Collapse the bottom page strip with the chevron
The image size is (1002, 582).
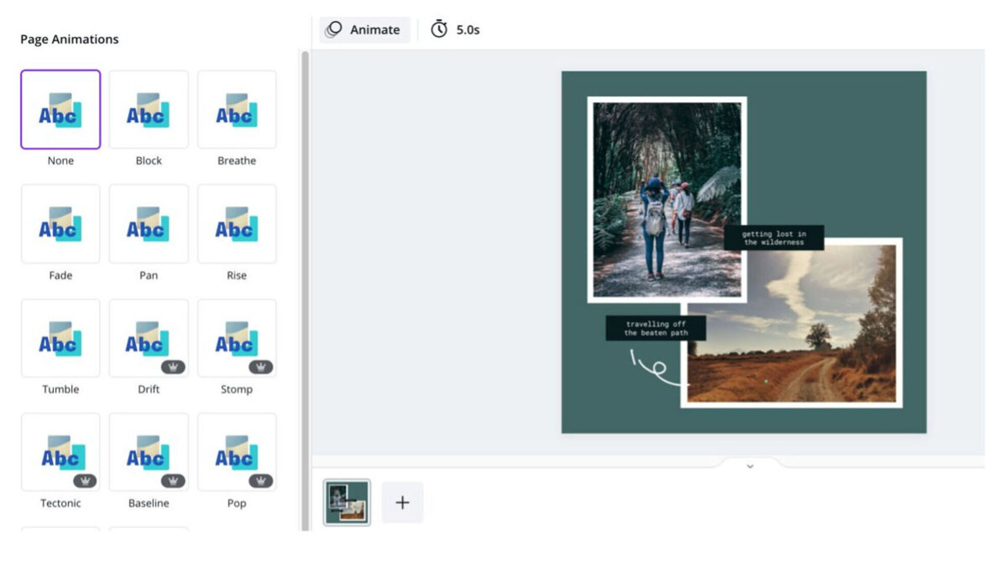tap(749, 466)
